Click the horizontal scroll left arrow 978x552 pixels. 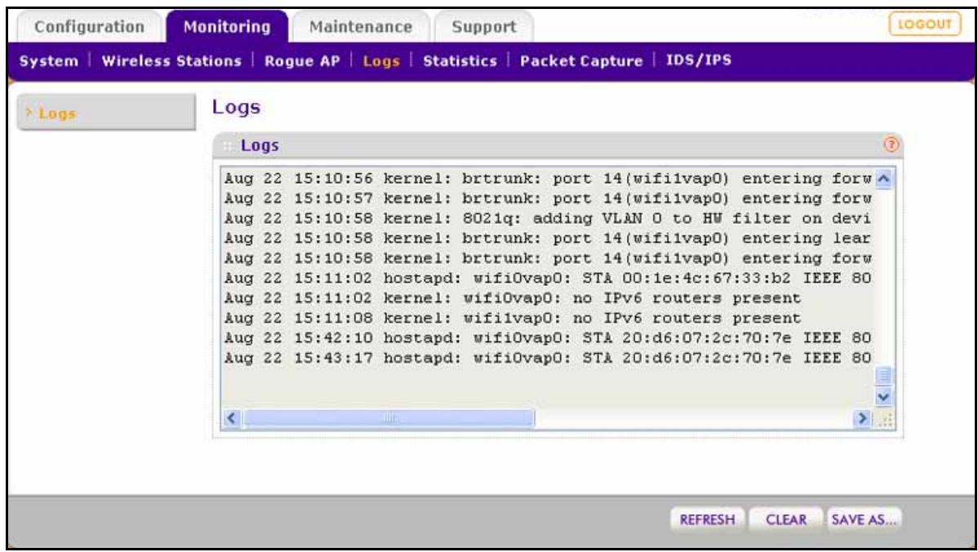[231, 418]
